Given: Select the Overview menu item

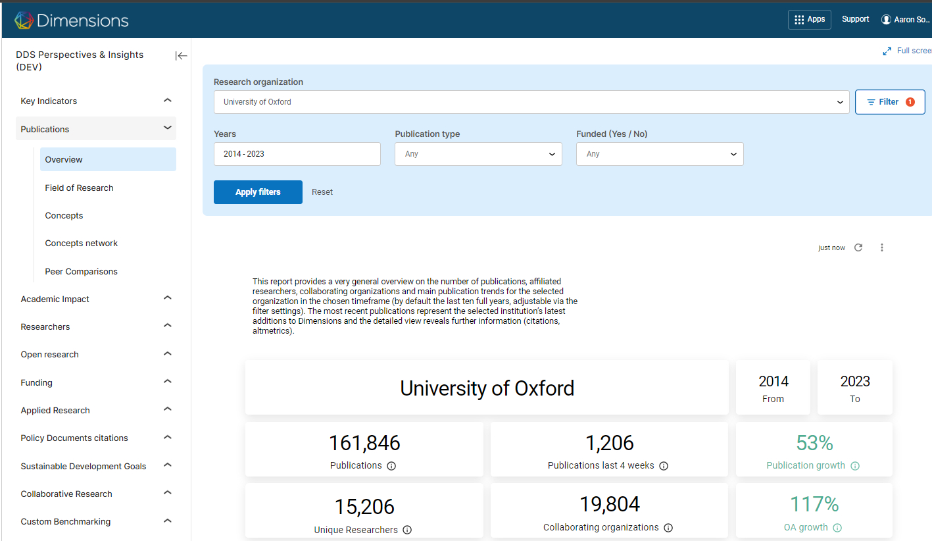Looking at the screenshot, I should point(108,159).
